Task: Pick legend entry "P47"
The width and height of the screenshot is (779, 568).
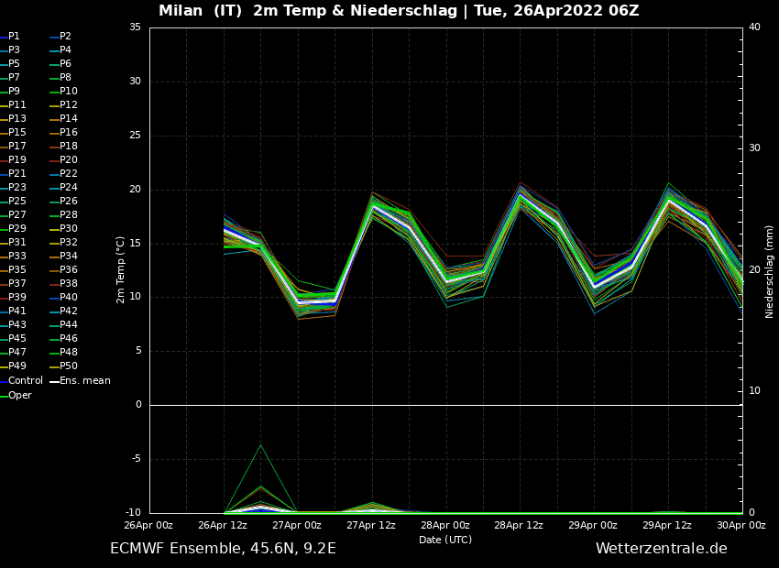Action: click(x=17, y=353)
